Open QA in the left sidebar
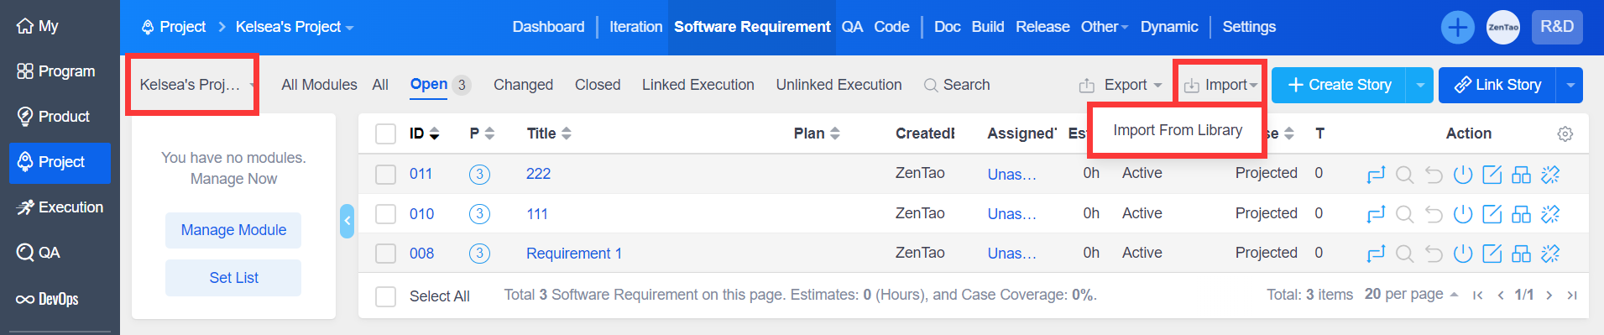The image size is (1604, 335). point(39,253)
